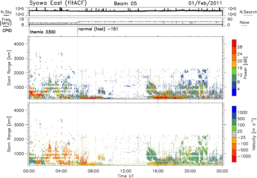Image resolution: width=257 pixels, height=178 pixels.
Task: Click the "08:00" time tick label
Action: (93, 171)
